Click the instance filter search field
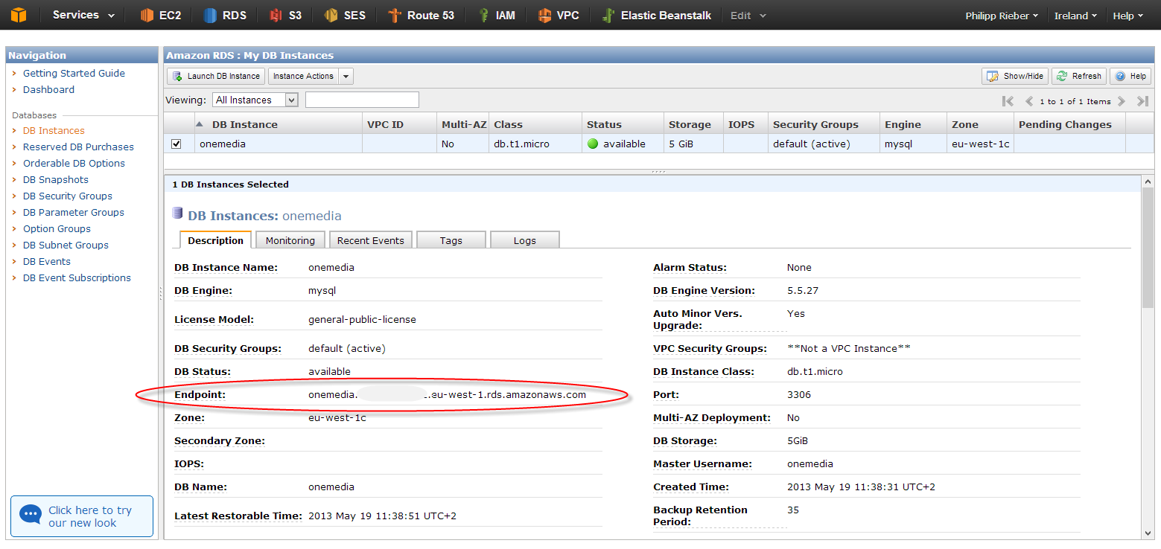Viewport: 1161px width, 549px height. point(362,100)
